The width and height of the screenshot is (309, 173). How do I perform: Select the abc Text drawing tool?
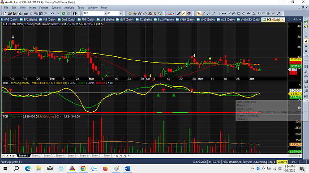[249, 13]
